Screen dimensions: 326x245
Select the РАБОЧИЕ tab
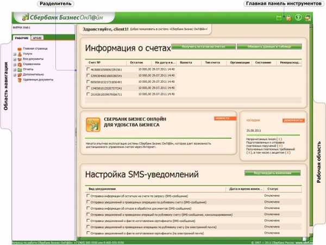[22, 38]
